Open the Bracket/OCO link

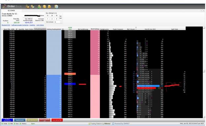(6, 25)
